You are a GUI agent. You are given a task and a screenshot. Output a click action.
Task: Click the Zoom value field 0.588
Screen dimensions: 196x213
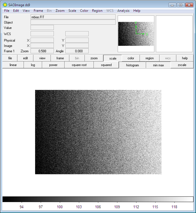coord(42,51)
